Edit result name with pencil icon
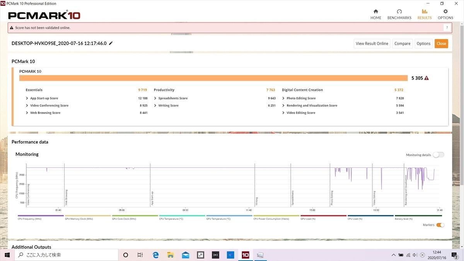 click(111, 43)
